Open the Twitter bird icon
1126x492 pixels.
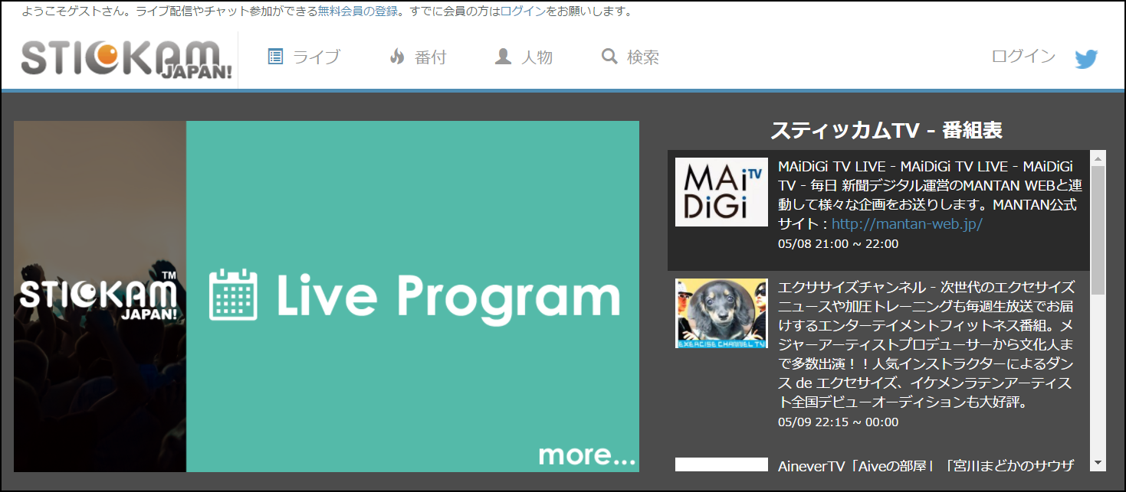pos(1086,59)
